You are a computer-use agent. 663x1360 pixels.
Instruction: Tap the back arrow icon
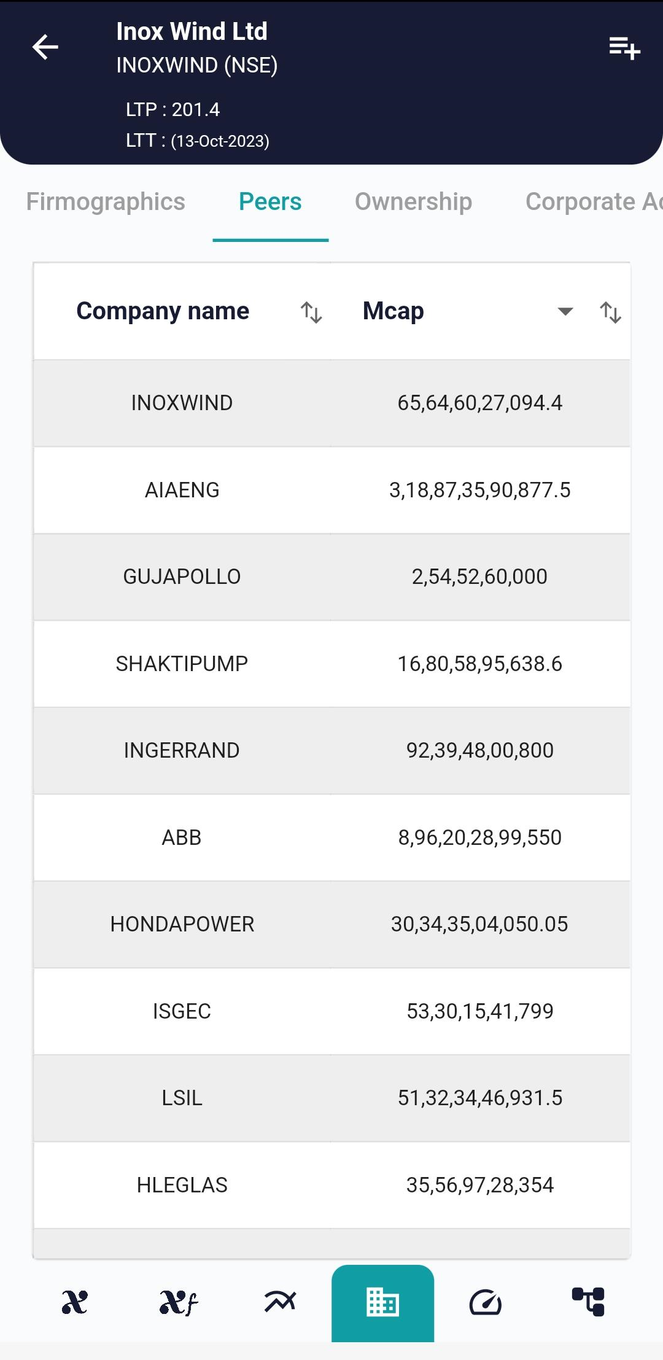pyautogui.click(x=45, y=47)
